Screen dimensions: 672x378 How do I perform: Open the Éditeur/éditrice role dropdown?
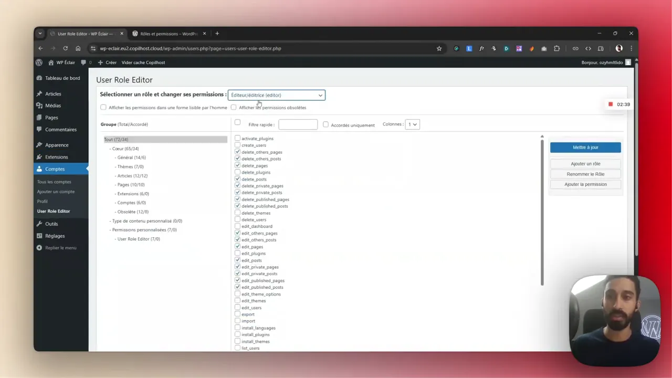[277, 95]
